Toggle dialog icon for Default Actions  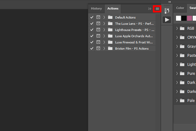click(x=98, y=17)
